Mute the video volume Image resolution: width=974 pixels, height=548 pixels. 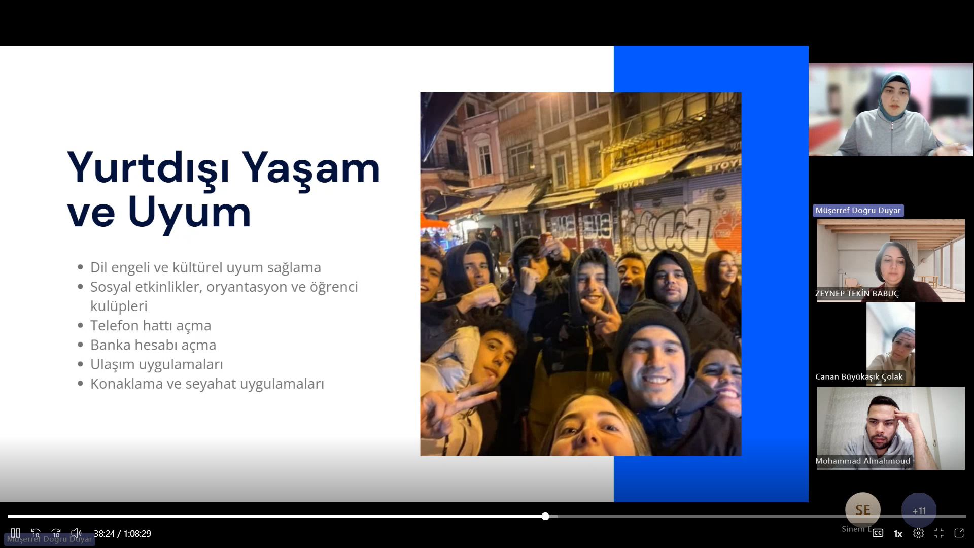(x=76, y=533)
